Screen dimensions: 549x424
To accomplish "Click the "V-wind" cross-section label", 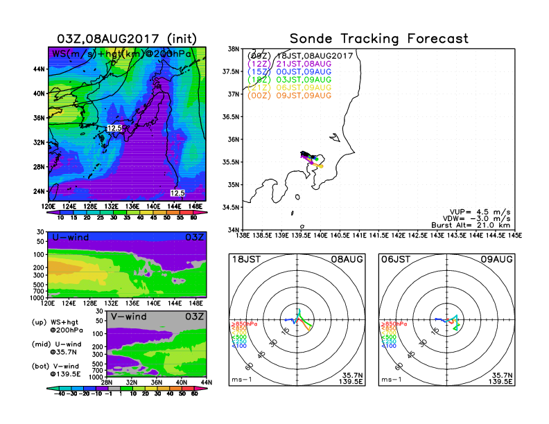I will (x=128, y=317).
